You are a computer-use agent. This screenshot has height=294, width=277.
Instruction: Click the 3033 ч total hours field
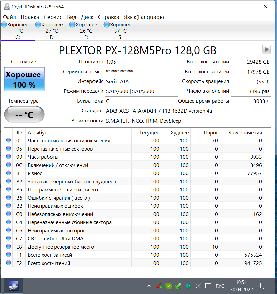pos(251,101)
